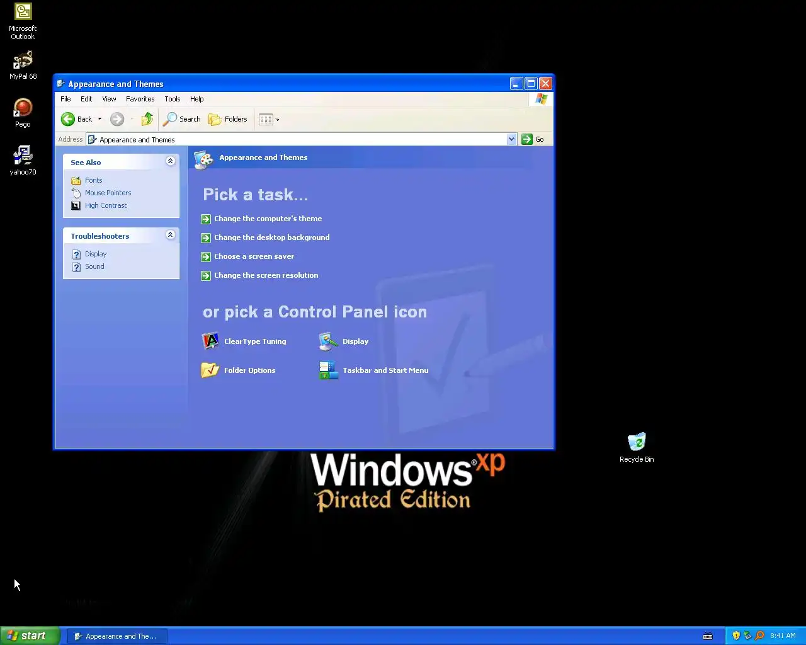Screen dimensions: 806x645
Task: Click the Folder Options icon
Action: [210, 370]
